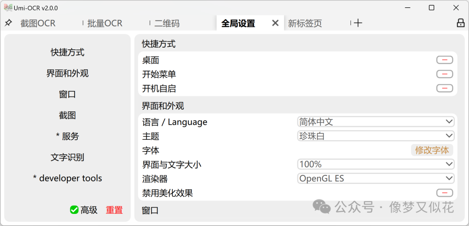Image resolution: width=469 pixels, height=226 pixels.
Task: Toggle the 桌面 shortcut switch
Action: 444,60
